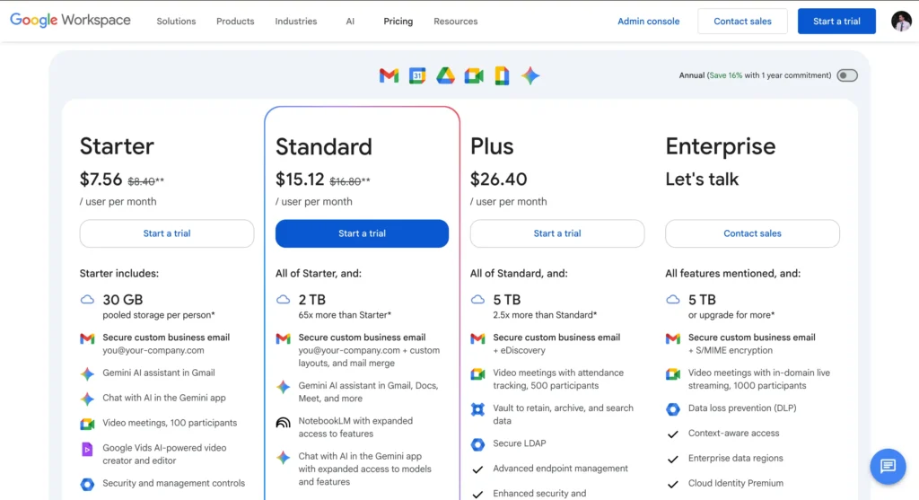The image size is (919, 500).
Task: Click the Context-aware access feature
Action: click(x=734, y=434)
